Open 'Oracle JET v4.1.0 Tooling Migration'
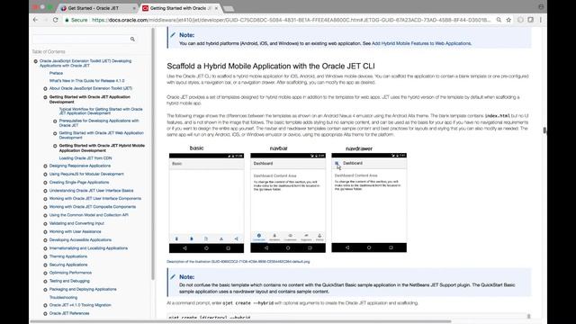The height and width of the screenshot is (324, 576). (x=80, y=305)
